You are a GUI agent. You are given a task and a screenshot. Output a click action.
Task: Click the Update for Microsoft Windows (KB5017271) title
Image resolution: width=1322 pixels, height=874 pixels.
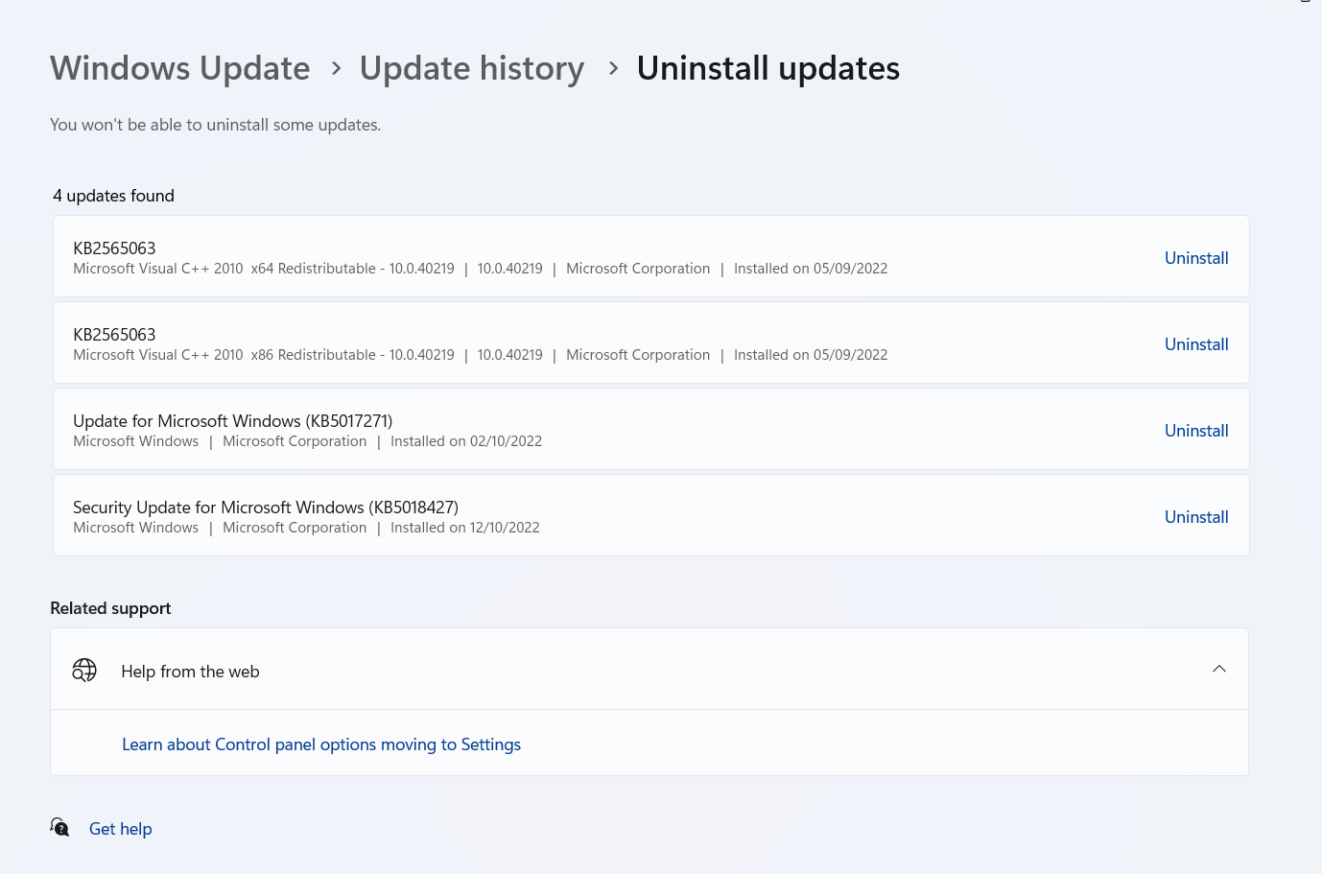tap(232, 421)
